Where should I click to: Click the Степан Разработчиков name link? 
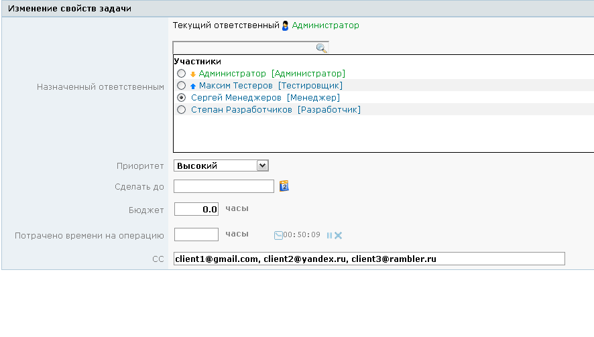pyautogui.click(x=242, y=110)
